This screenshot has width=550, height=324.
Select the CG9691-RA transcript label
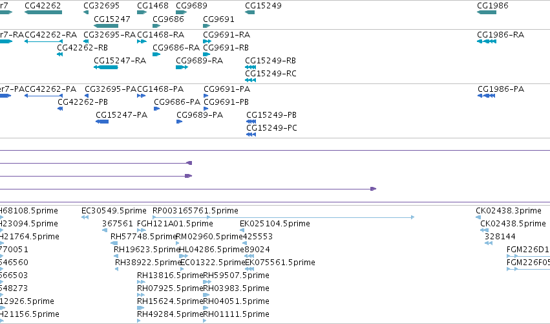tap(227, 35)
